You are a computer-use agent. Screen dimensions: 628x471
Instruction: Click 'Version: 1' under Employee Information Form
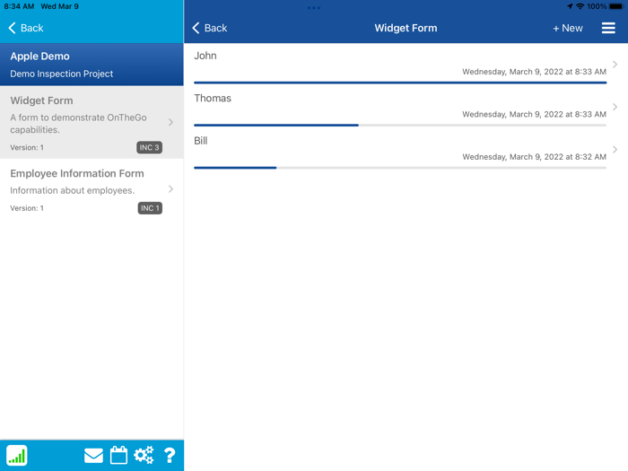tap(27, 208)
